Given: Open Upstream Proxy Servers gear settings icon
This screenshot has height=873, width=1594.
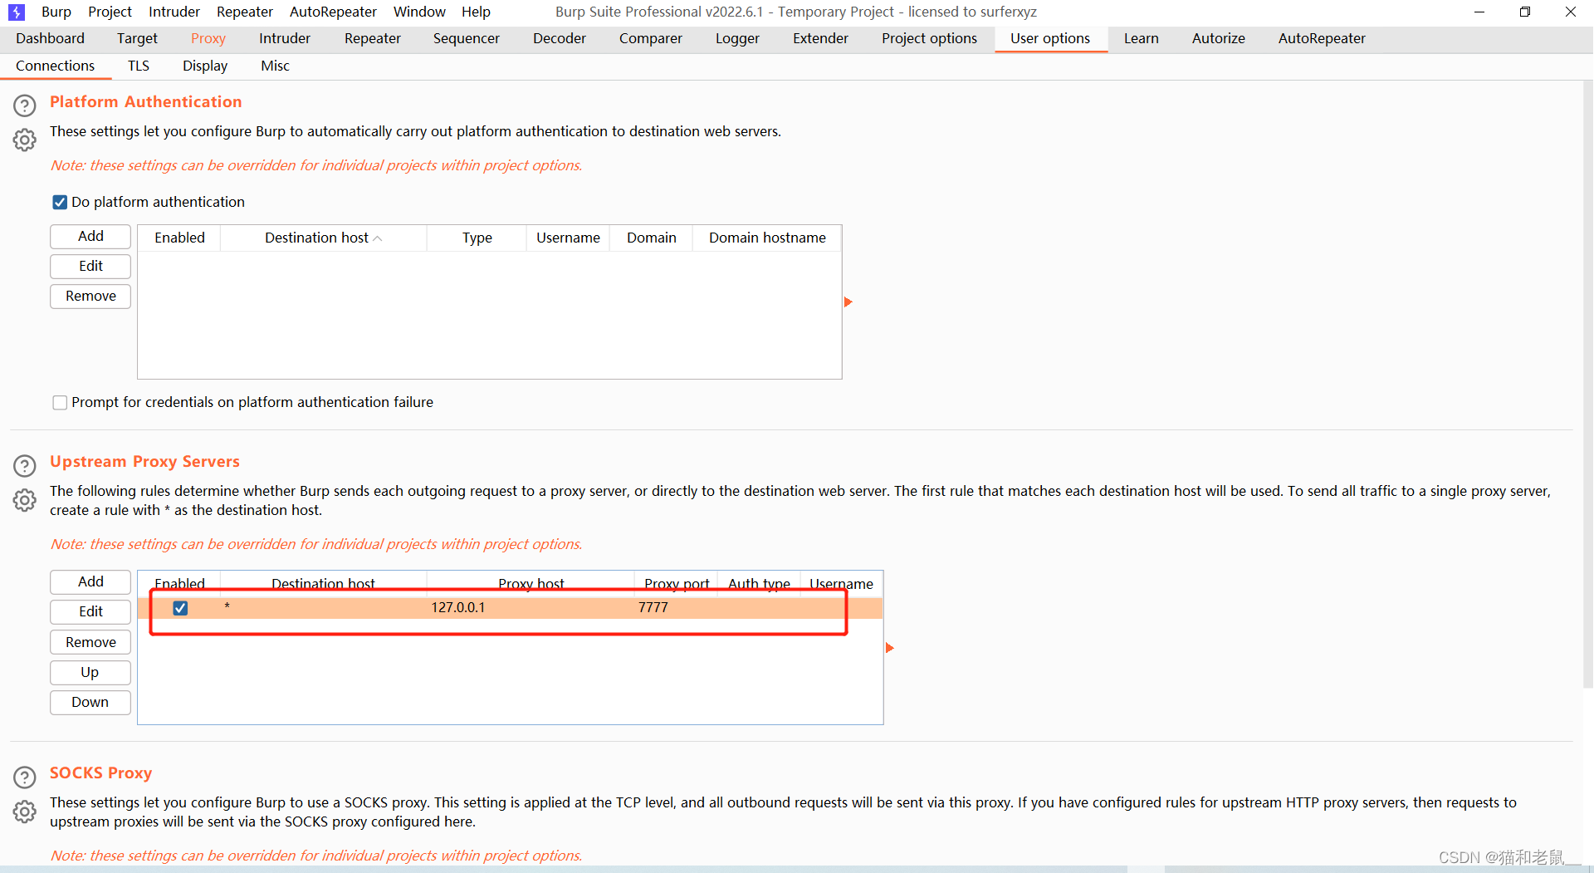Looking at the screenshot, I should pyautogui.click(x=25, y=500).
